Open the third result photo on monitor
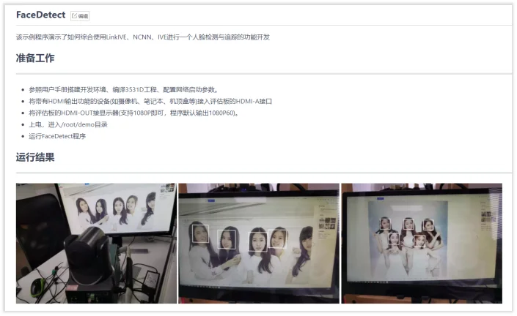Image resolution: width=517 pixels, height=316 pixels. (422, 243)
